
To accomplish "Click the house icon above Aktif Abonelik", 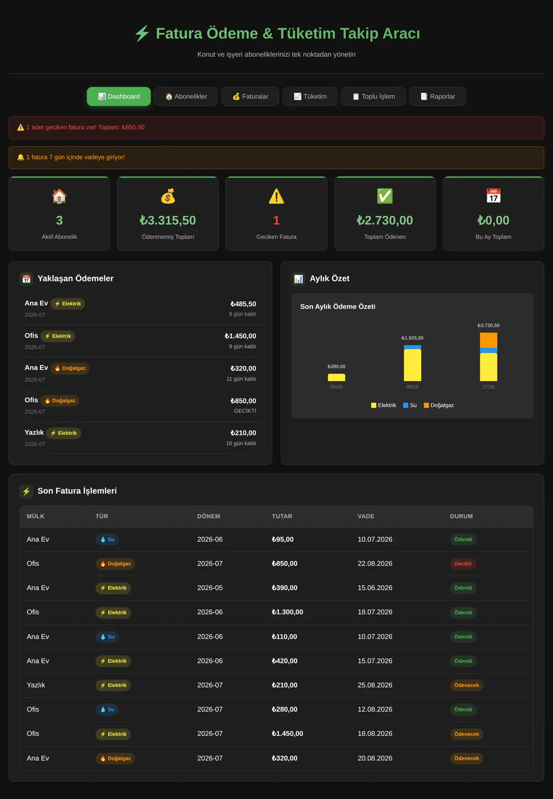I will tap(59, 196).
